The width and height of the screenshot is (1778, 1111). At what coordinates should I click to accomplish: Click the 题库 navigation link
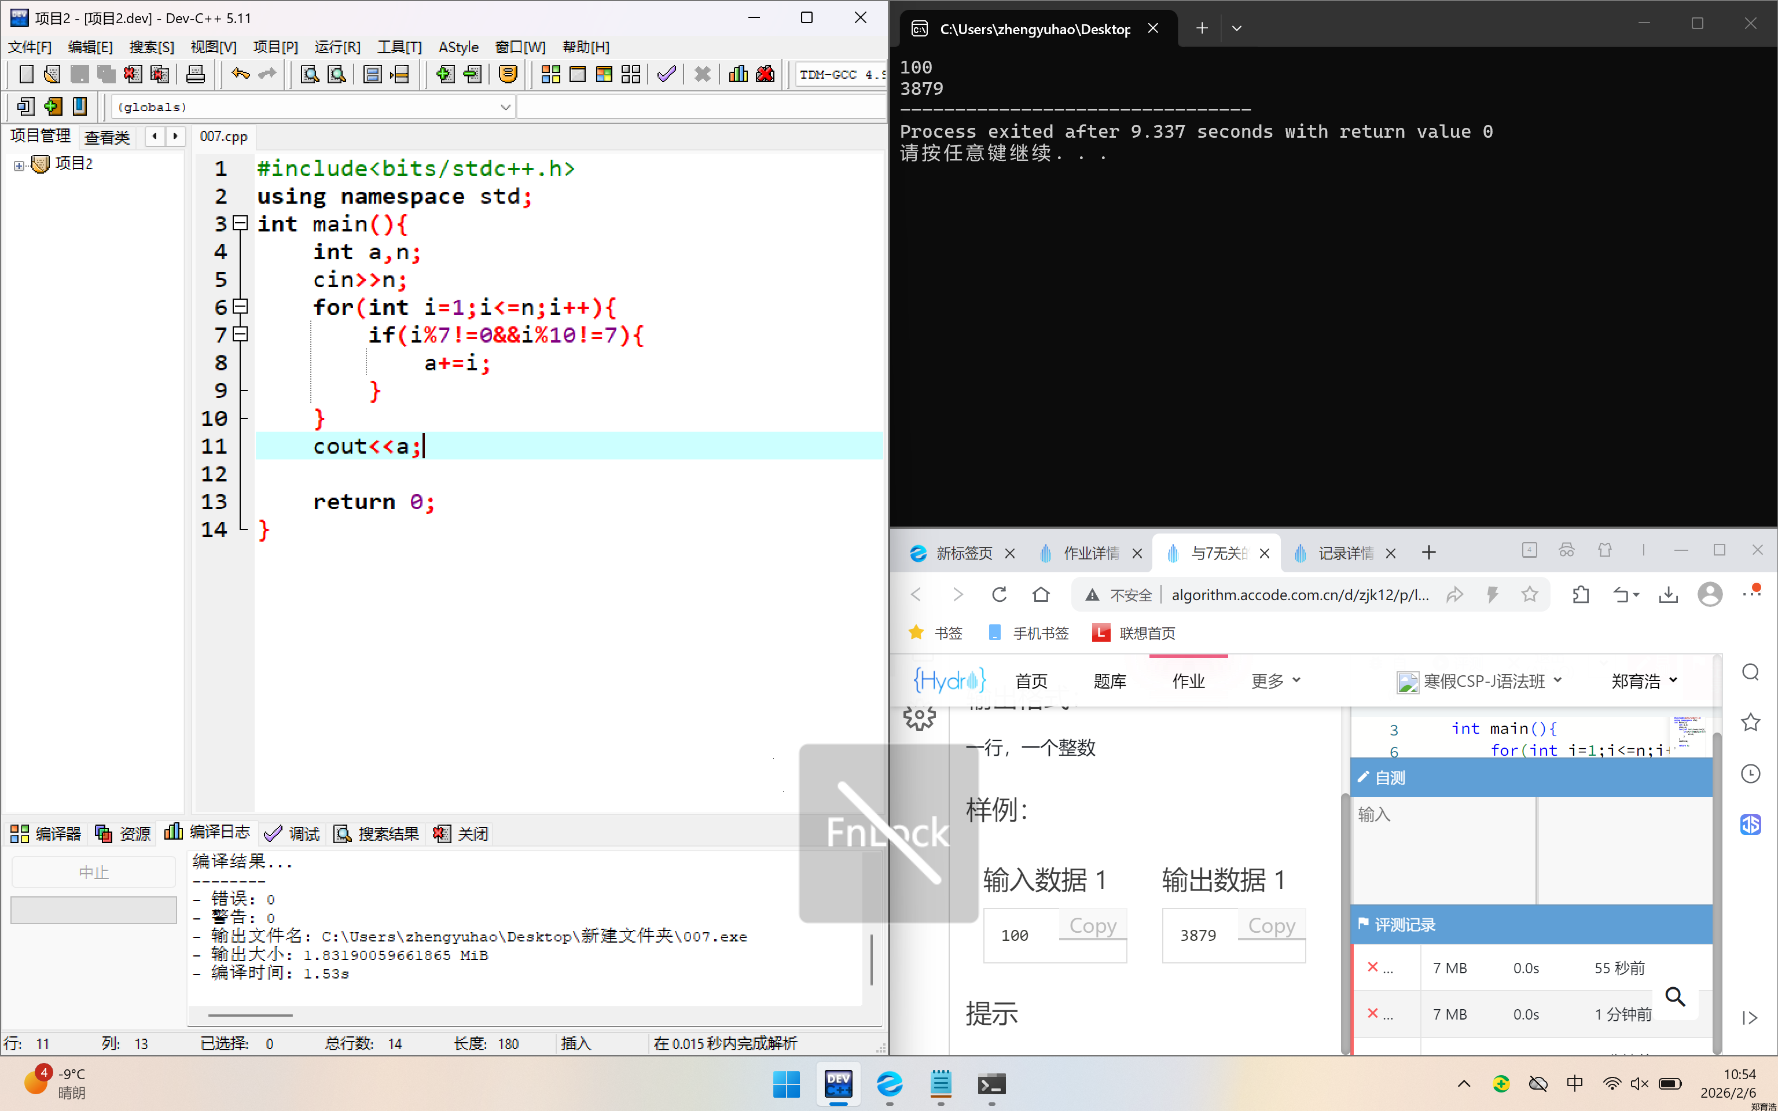pyautogui.click(x=1110, y=681)
